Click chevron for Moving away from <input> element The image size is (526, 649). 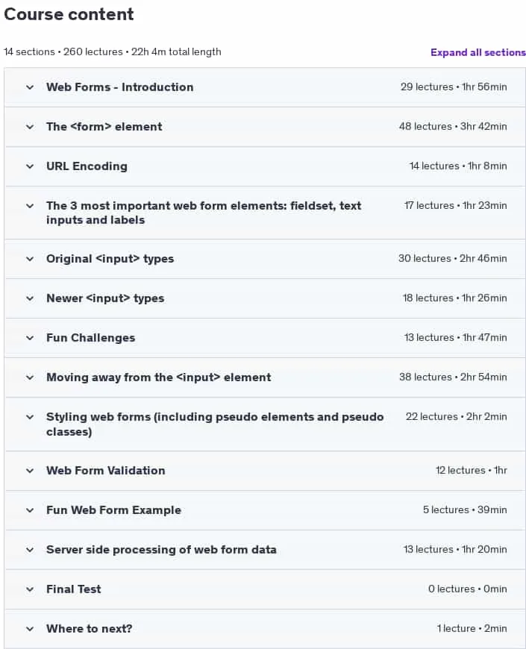coord(30,377)
